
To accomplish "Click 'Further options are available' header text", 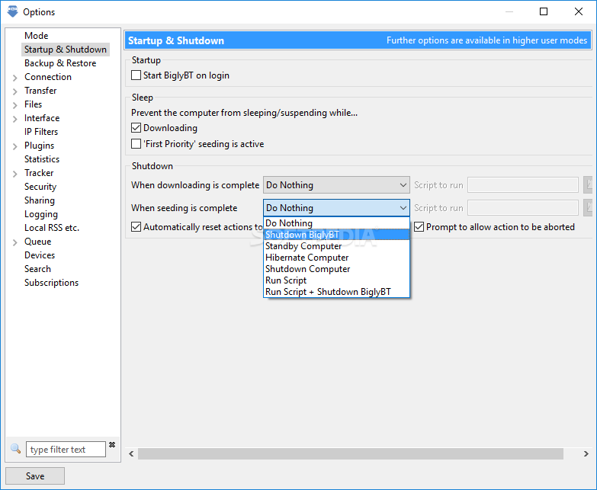I will pyautogui.click(x=486, y=40).
